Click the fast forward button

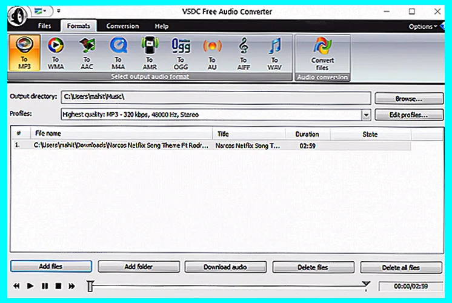click(71, 285)
